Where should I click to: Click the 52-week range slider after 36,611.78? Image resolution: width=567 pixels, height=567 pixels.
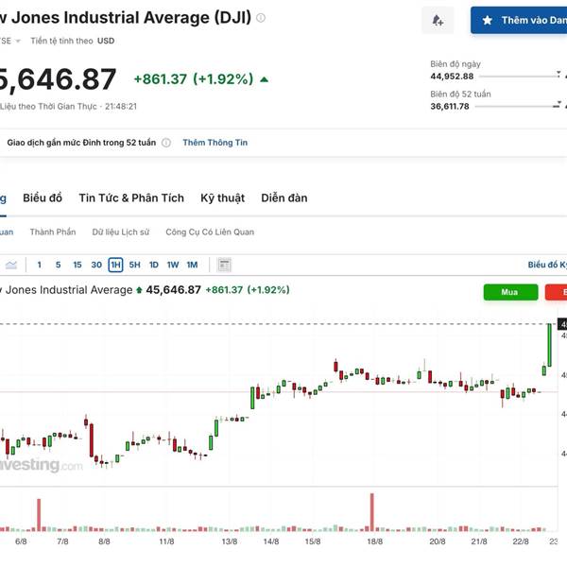[x=518, y=106]
